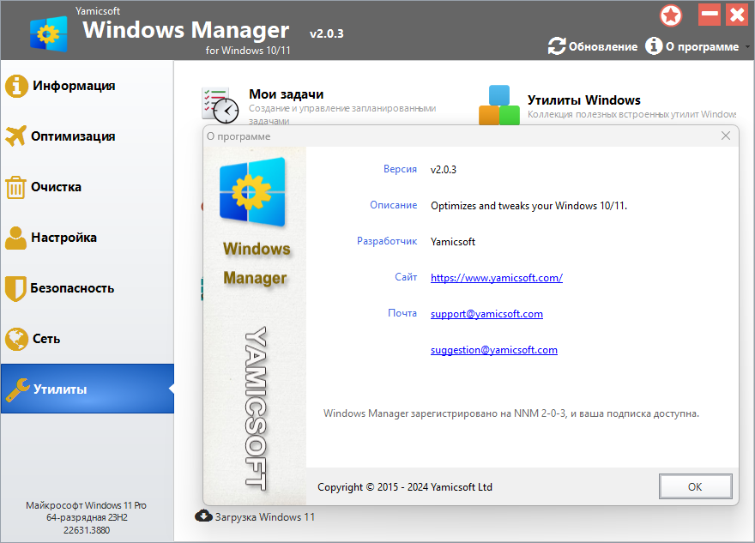Click the Майкрософт Windows 11 Pro system info text

(x=86, y=505)
